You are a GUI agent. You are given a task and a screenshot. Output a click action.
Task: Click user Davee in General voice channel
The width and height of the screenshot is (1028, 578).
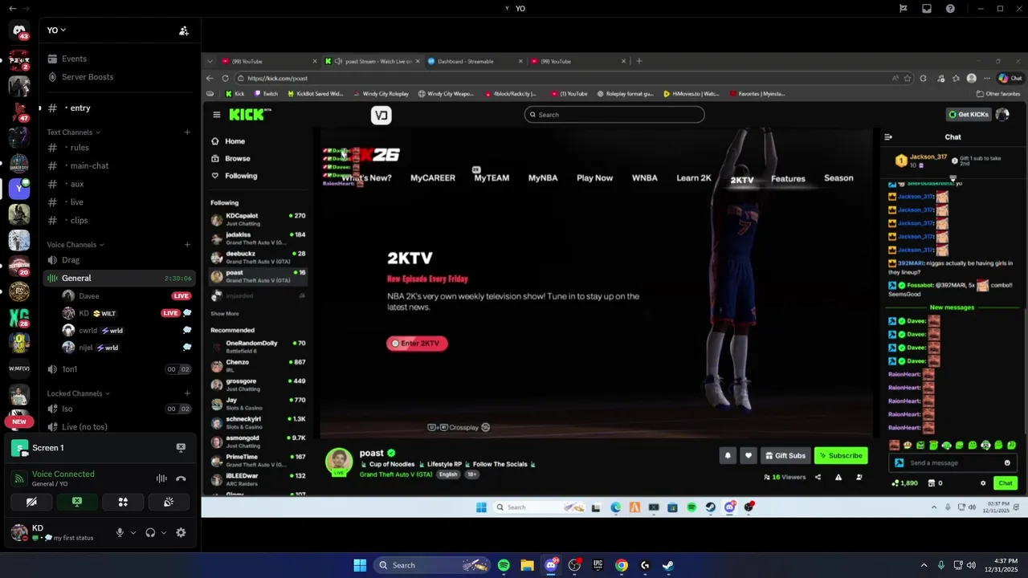(x=89, y=295)
